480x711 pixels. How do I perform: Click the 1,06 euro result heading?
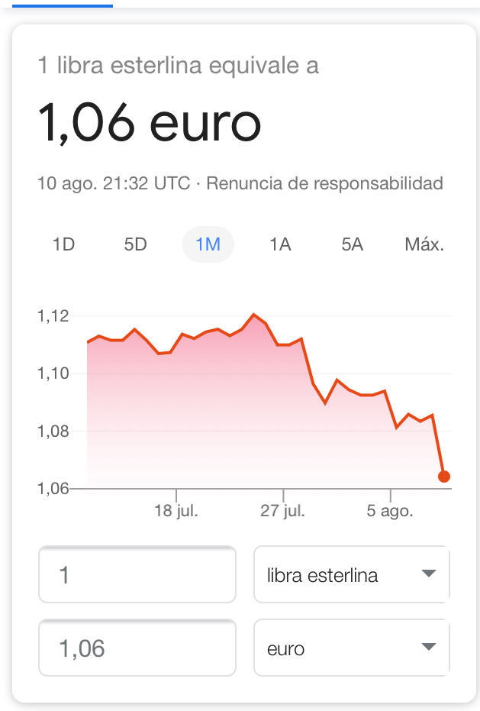pos(150,124)
